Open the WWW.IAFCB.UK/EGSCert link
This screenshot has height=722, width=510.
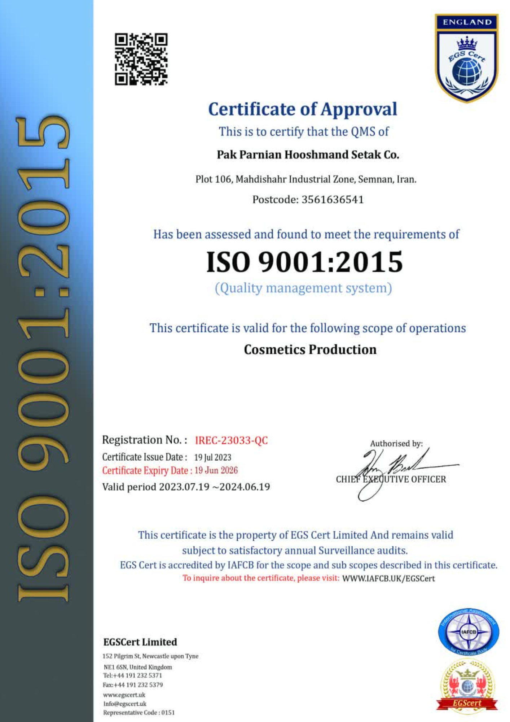click(388, 578)
